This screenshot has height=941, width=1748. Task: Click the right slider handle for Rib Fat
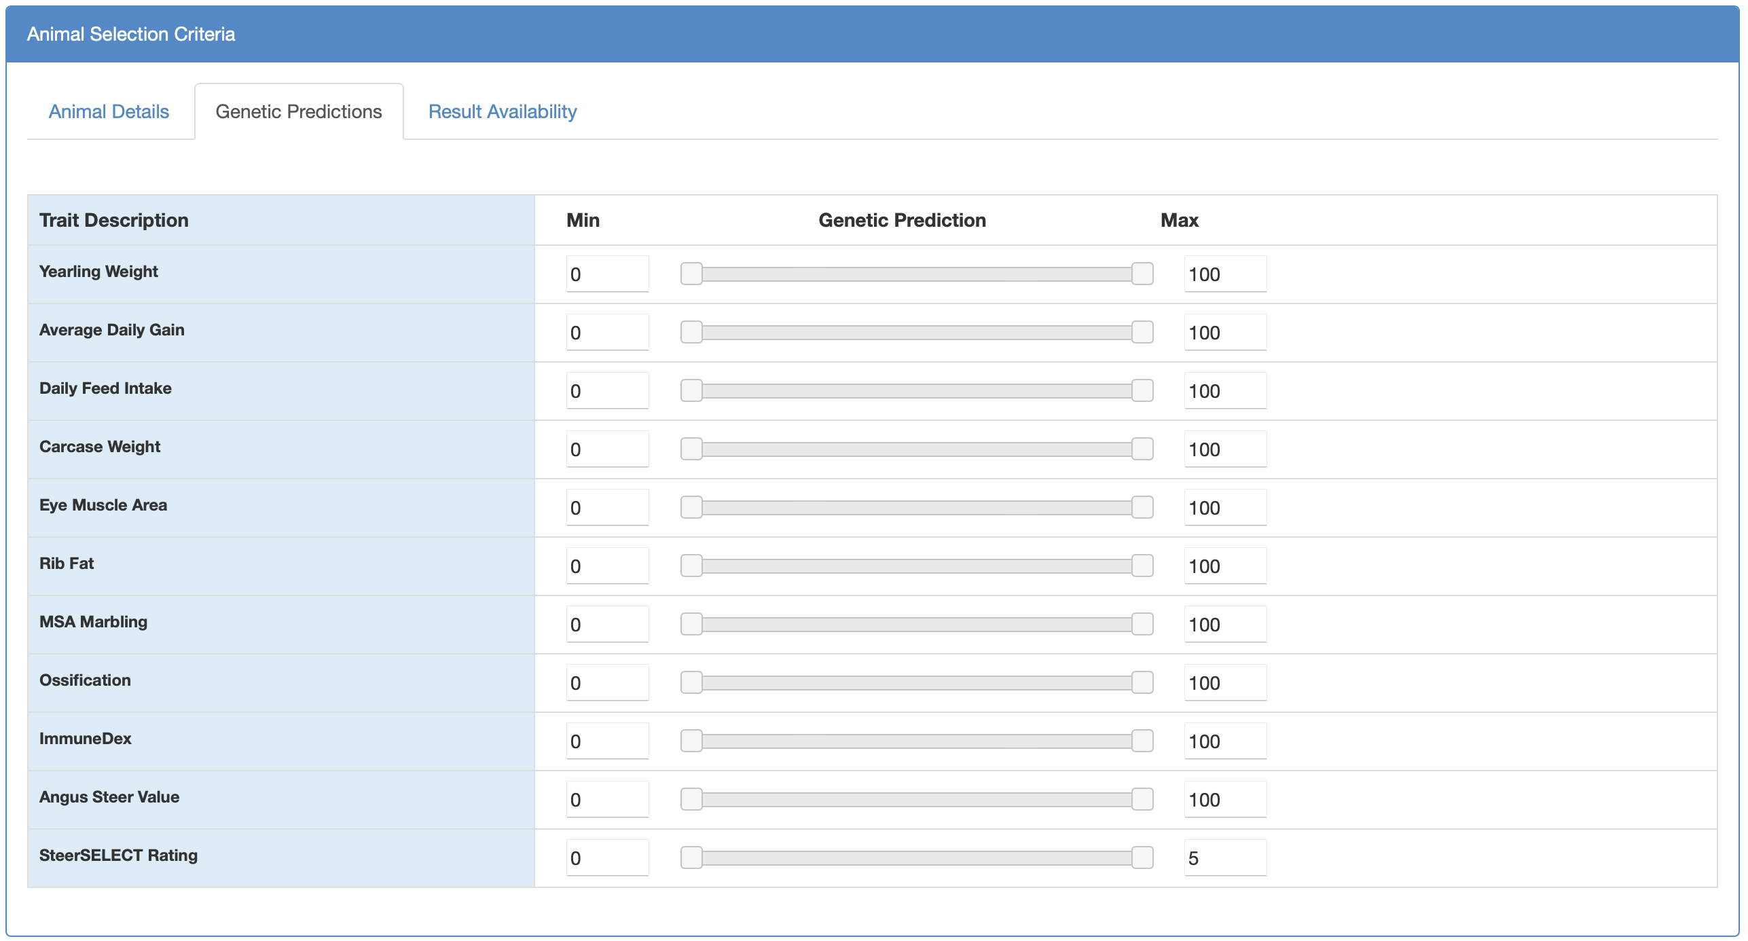[1142, 566]
